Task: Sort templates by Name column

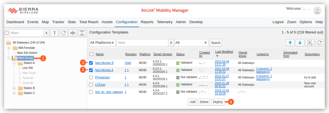Action: (100, 54)
